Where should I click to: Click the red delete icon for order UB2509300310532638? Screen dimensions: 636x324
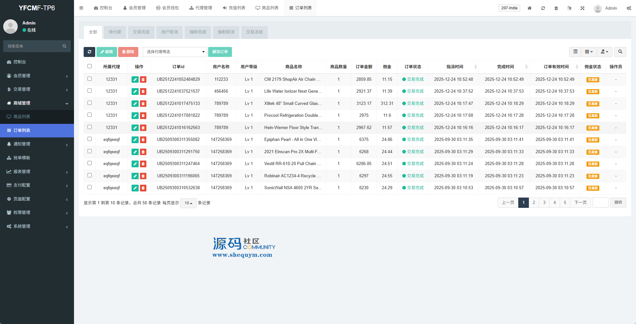(143, 188)
